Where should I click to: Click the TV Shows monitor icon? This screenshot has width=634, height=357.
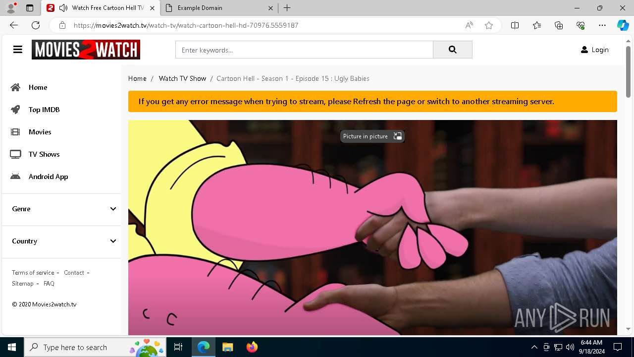click(x=16, y=154)
